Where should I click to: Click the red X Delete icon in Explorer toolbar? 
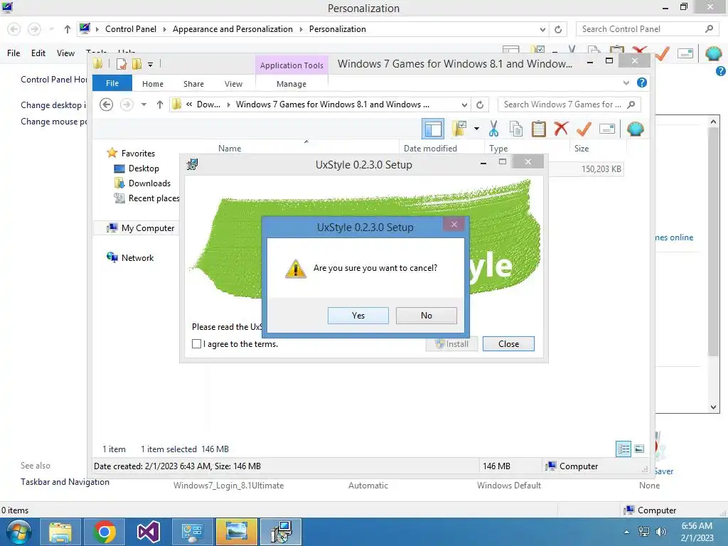561,128
